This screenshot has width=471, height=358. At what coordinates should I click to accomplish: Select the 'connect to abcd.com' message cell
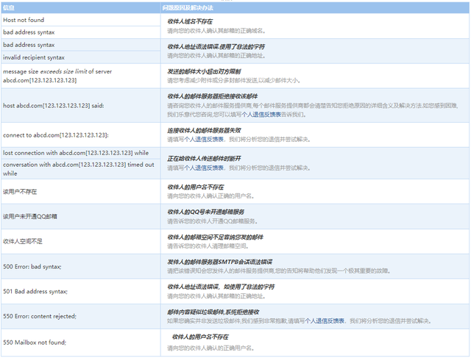[56, 135]
